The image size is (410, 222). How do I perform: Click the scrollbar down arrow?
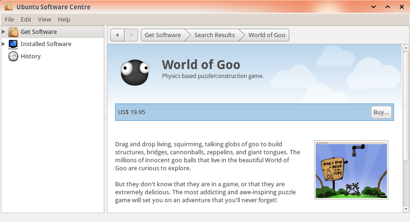[406, 209]
